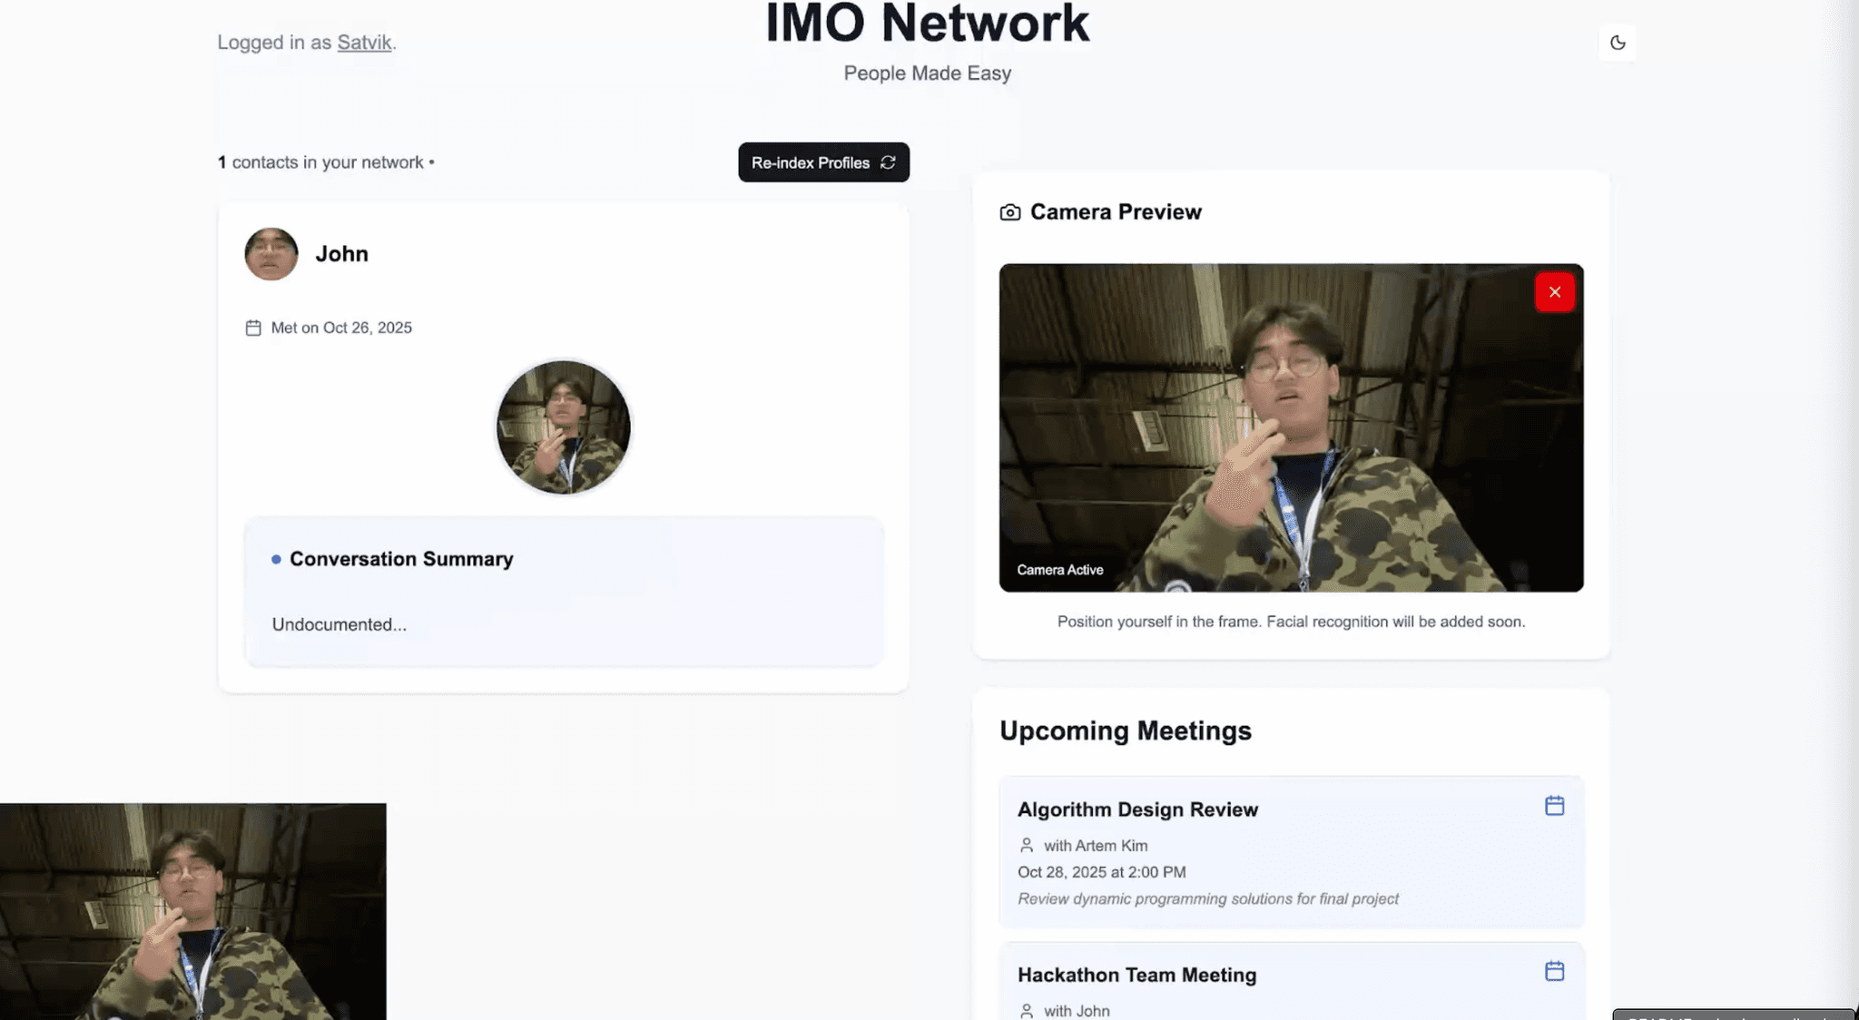Click calendar icon on Algorithm Design Review

1554,806
